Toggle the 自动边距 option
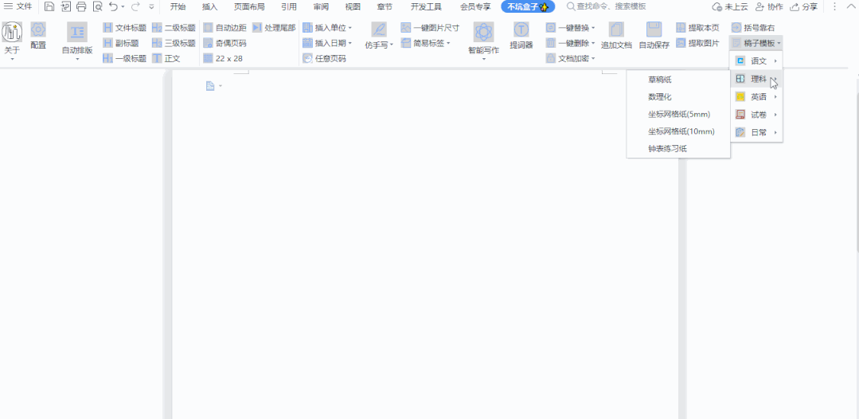 [x=225, y=28]
